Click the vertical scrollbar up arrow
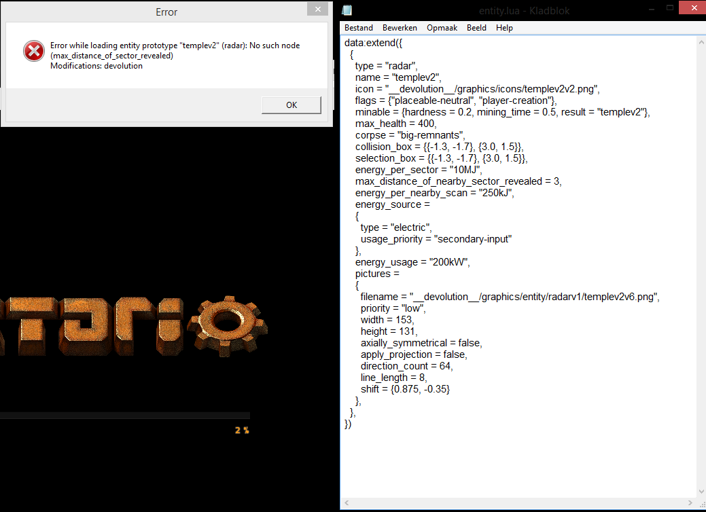Image resolution: width=706 pixels, height=512 pixels. point(700,42)
